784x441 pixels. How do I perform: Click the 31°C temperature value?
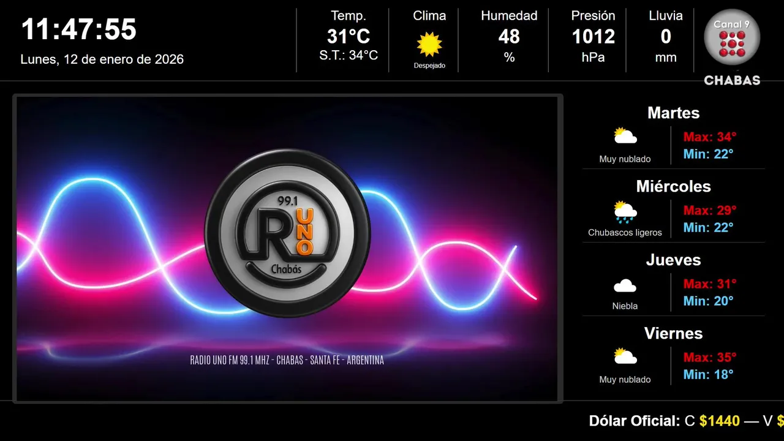[x=349, y=37]
